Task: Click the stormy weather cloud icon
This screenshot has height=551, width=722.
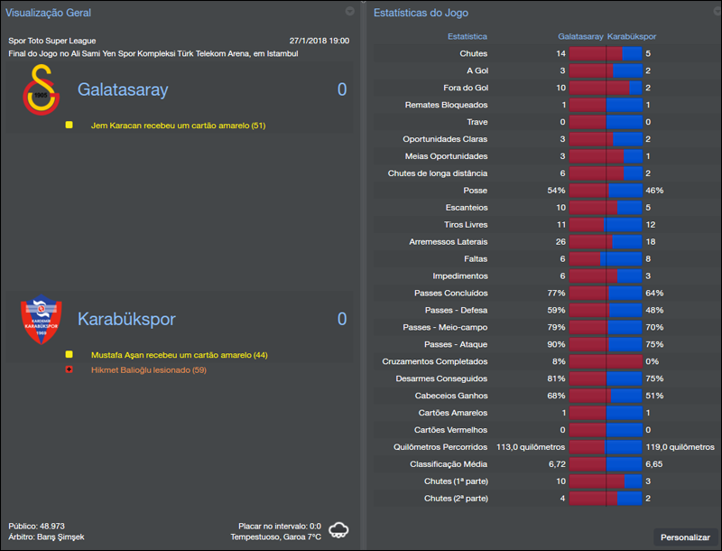Action: (338, 532)
